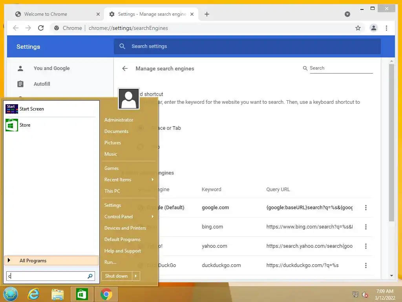Click the address bar URL
The image size is (402, 302).
[x=128, y=28]
